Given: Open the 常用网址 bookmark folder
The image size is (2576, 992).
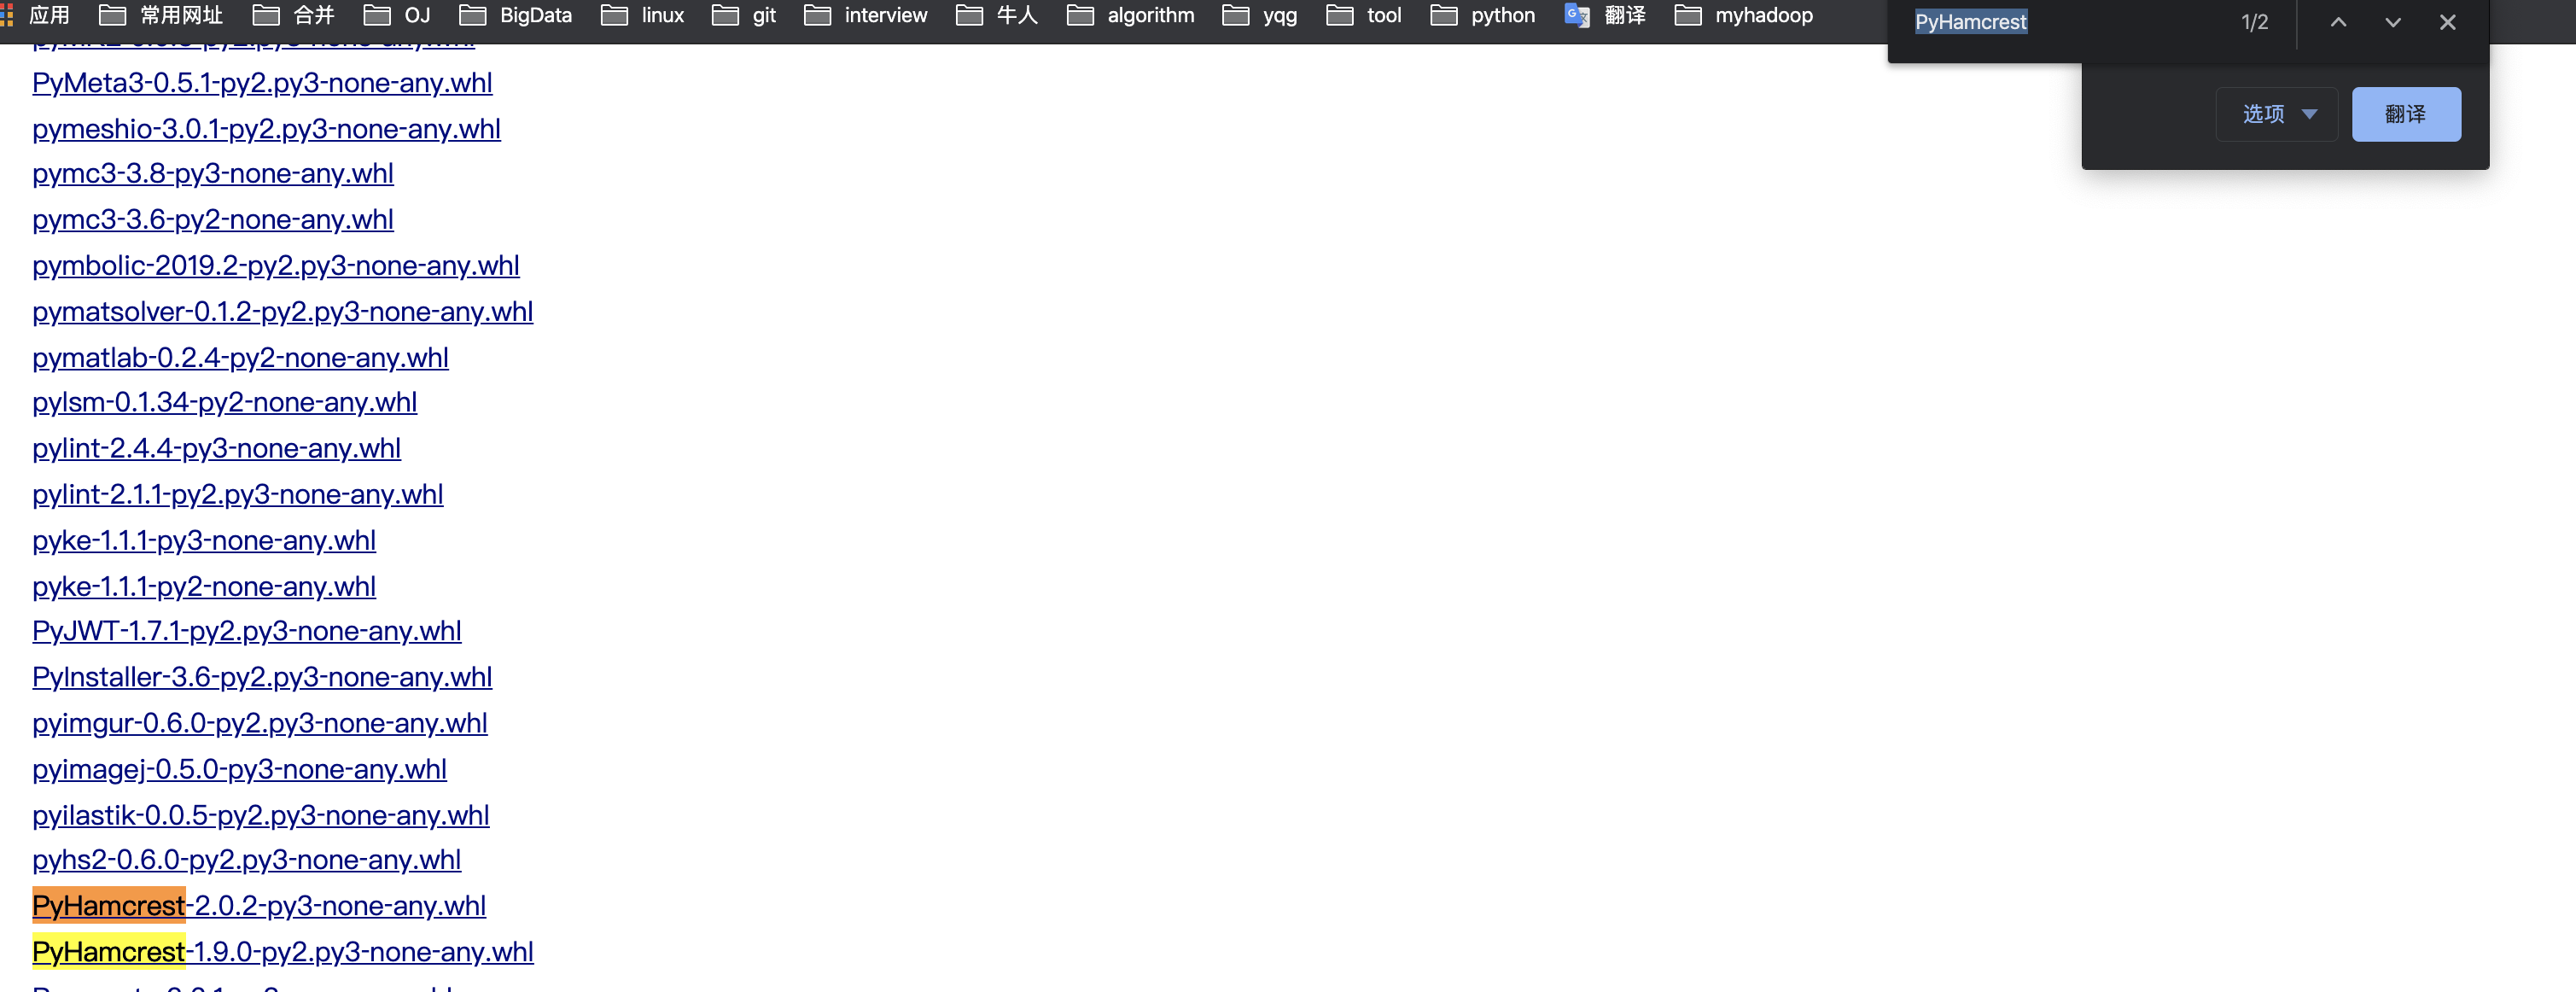Looking at the screenshot, I should pos(161,16).
